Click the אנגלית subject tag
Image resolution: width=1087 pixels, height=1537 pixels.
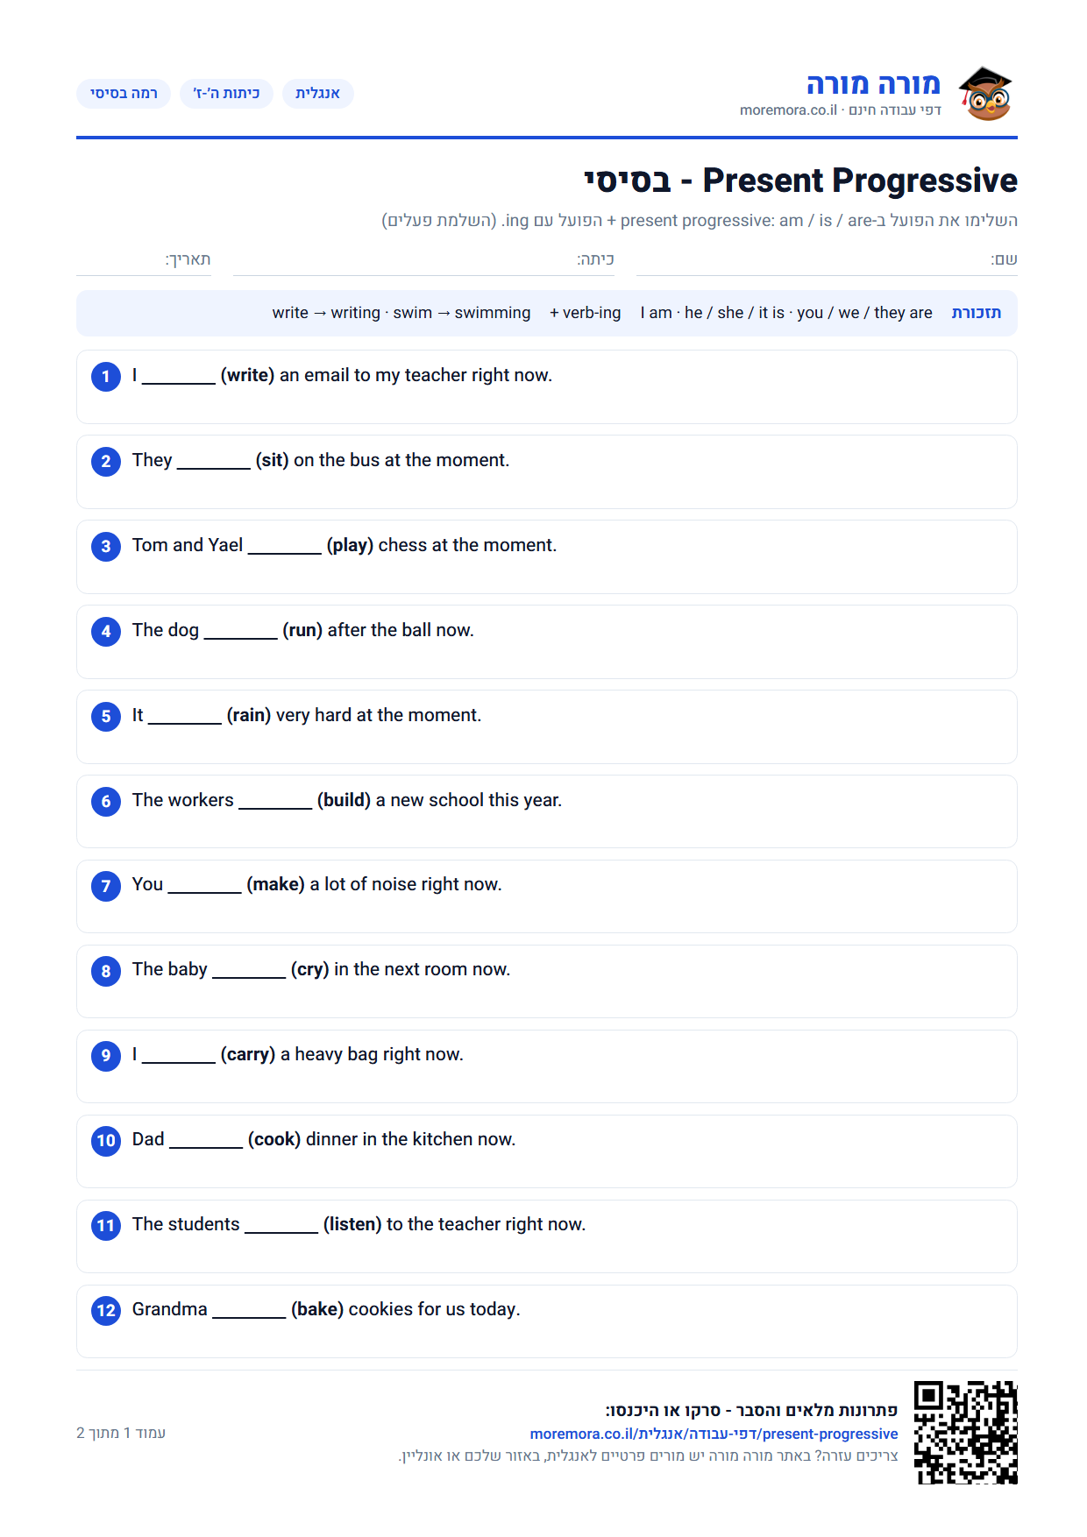pyautogui.click(x=317, y=94)
